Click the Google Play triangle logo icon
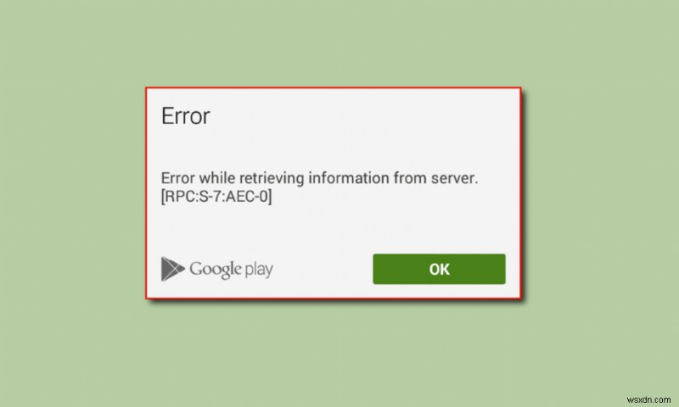 point(173,269)
